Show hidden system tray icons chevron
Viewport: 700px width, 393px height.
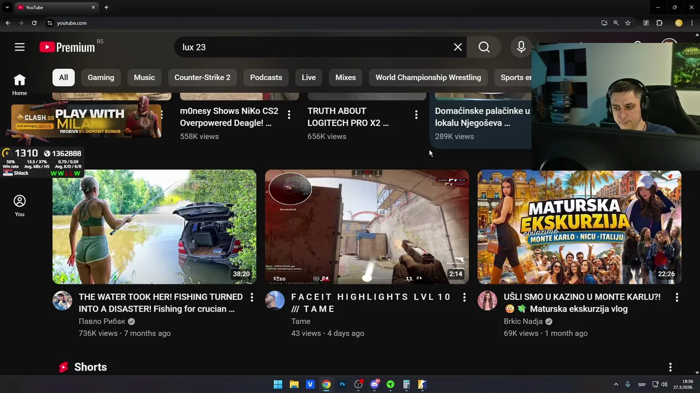(616, 384)
